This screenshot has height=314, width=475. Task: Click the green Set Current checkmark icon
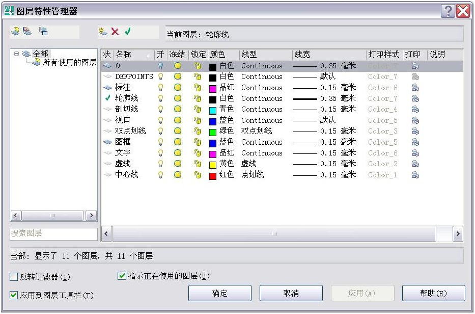(x=128, y=31)
